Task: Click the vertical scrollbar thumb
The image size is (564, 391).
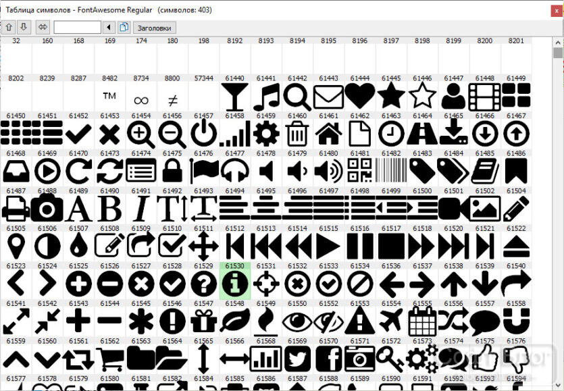Action: point(558,53)
